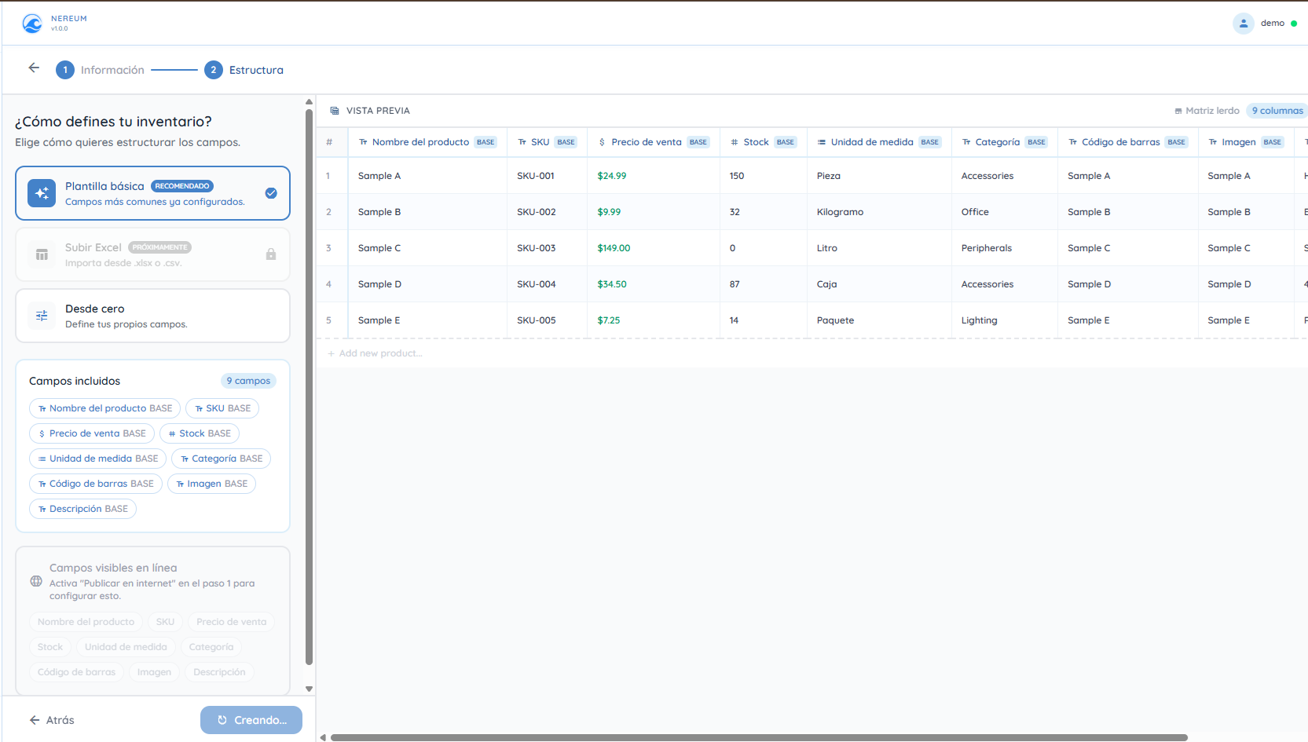This screenshot has height=742, width=1308.
Task: Select the Plantilla básica option card
Action: click(x=152, y=193)
